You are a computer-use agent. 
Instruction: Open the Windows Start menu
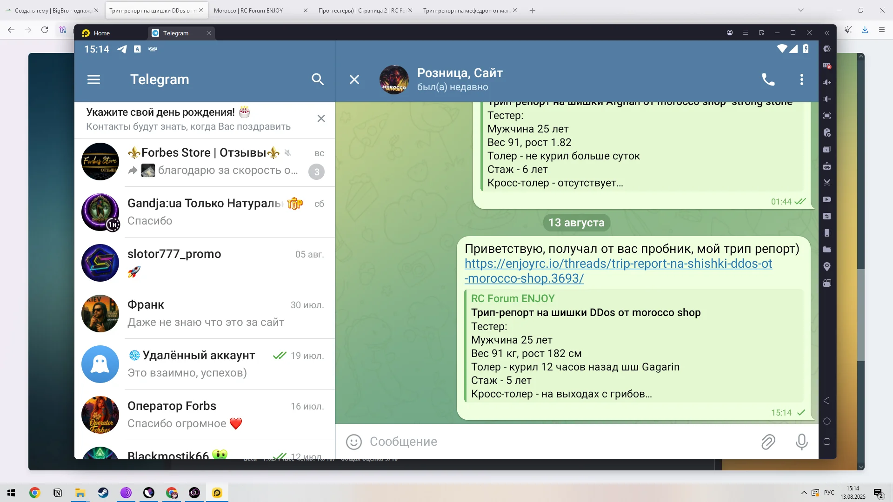(11, 493)
